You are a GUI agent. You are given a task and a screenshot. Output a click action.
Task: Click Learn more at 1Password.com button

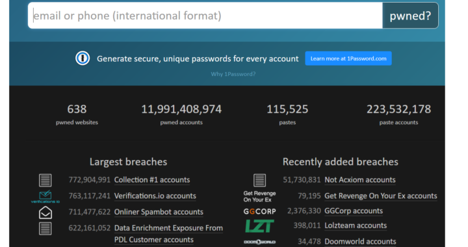[x=348, y=58]
